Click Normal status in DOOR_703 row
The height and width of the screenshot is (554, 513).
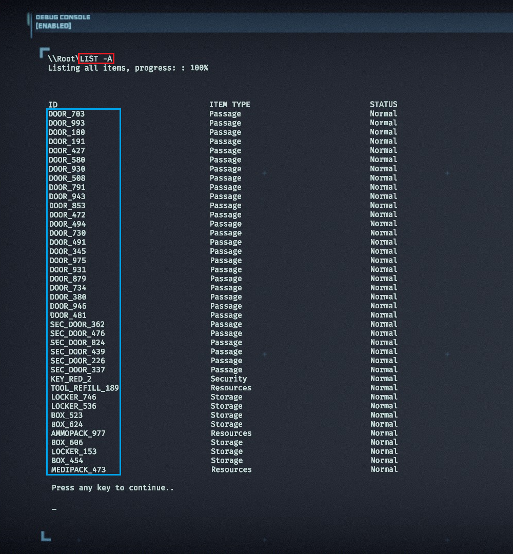coord(383,114)
